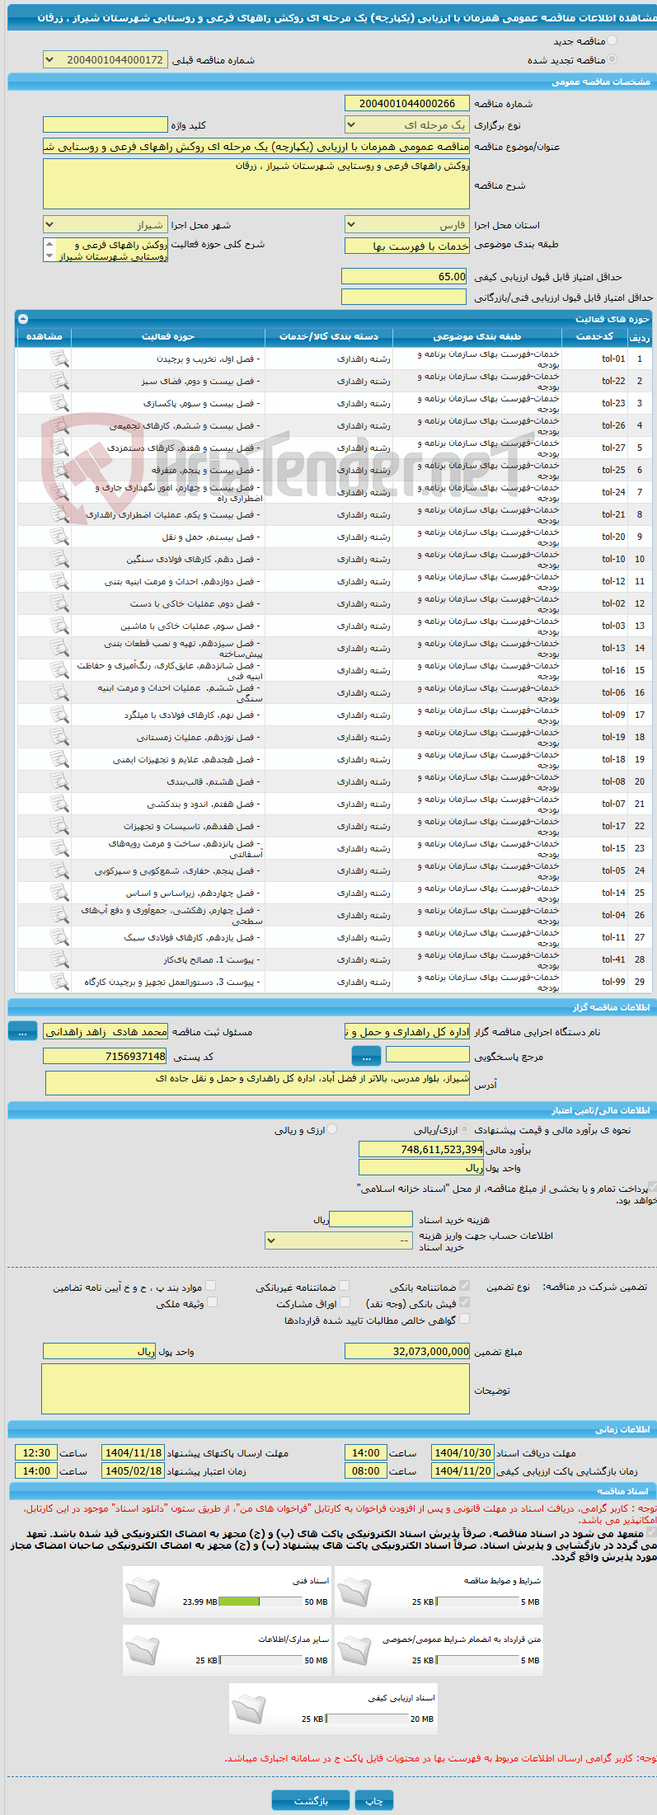
Task: Open view icon for row tol-26
Action: point(59,425)
